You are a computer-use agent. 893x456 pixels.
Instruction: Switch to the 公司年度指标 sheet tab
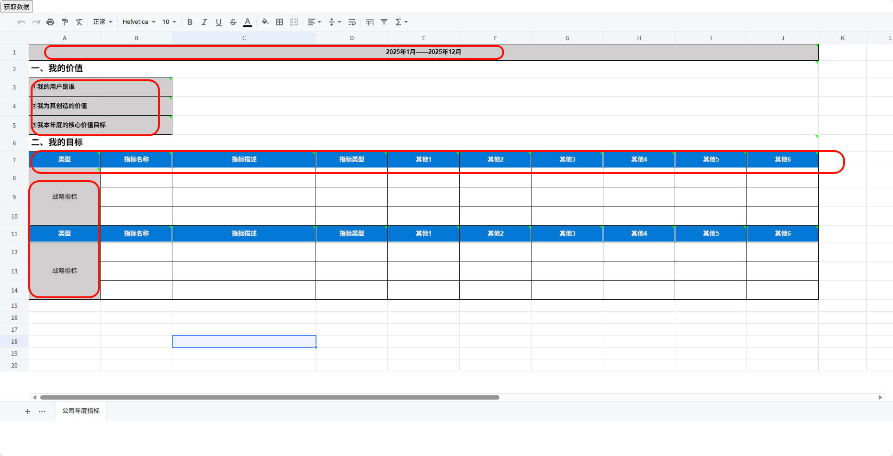80,411
